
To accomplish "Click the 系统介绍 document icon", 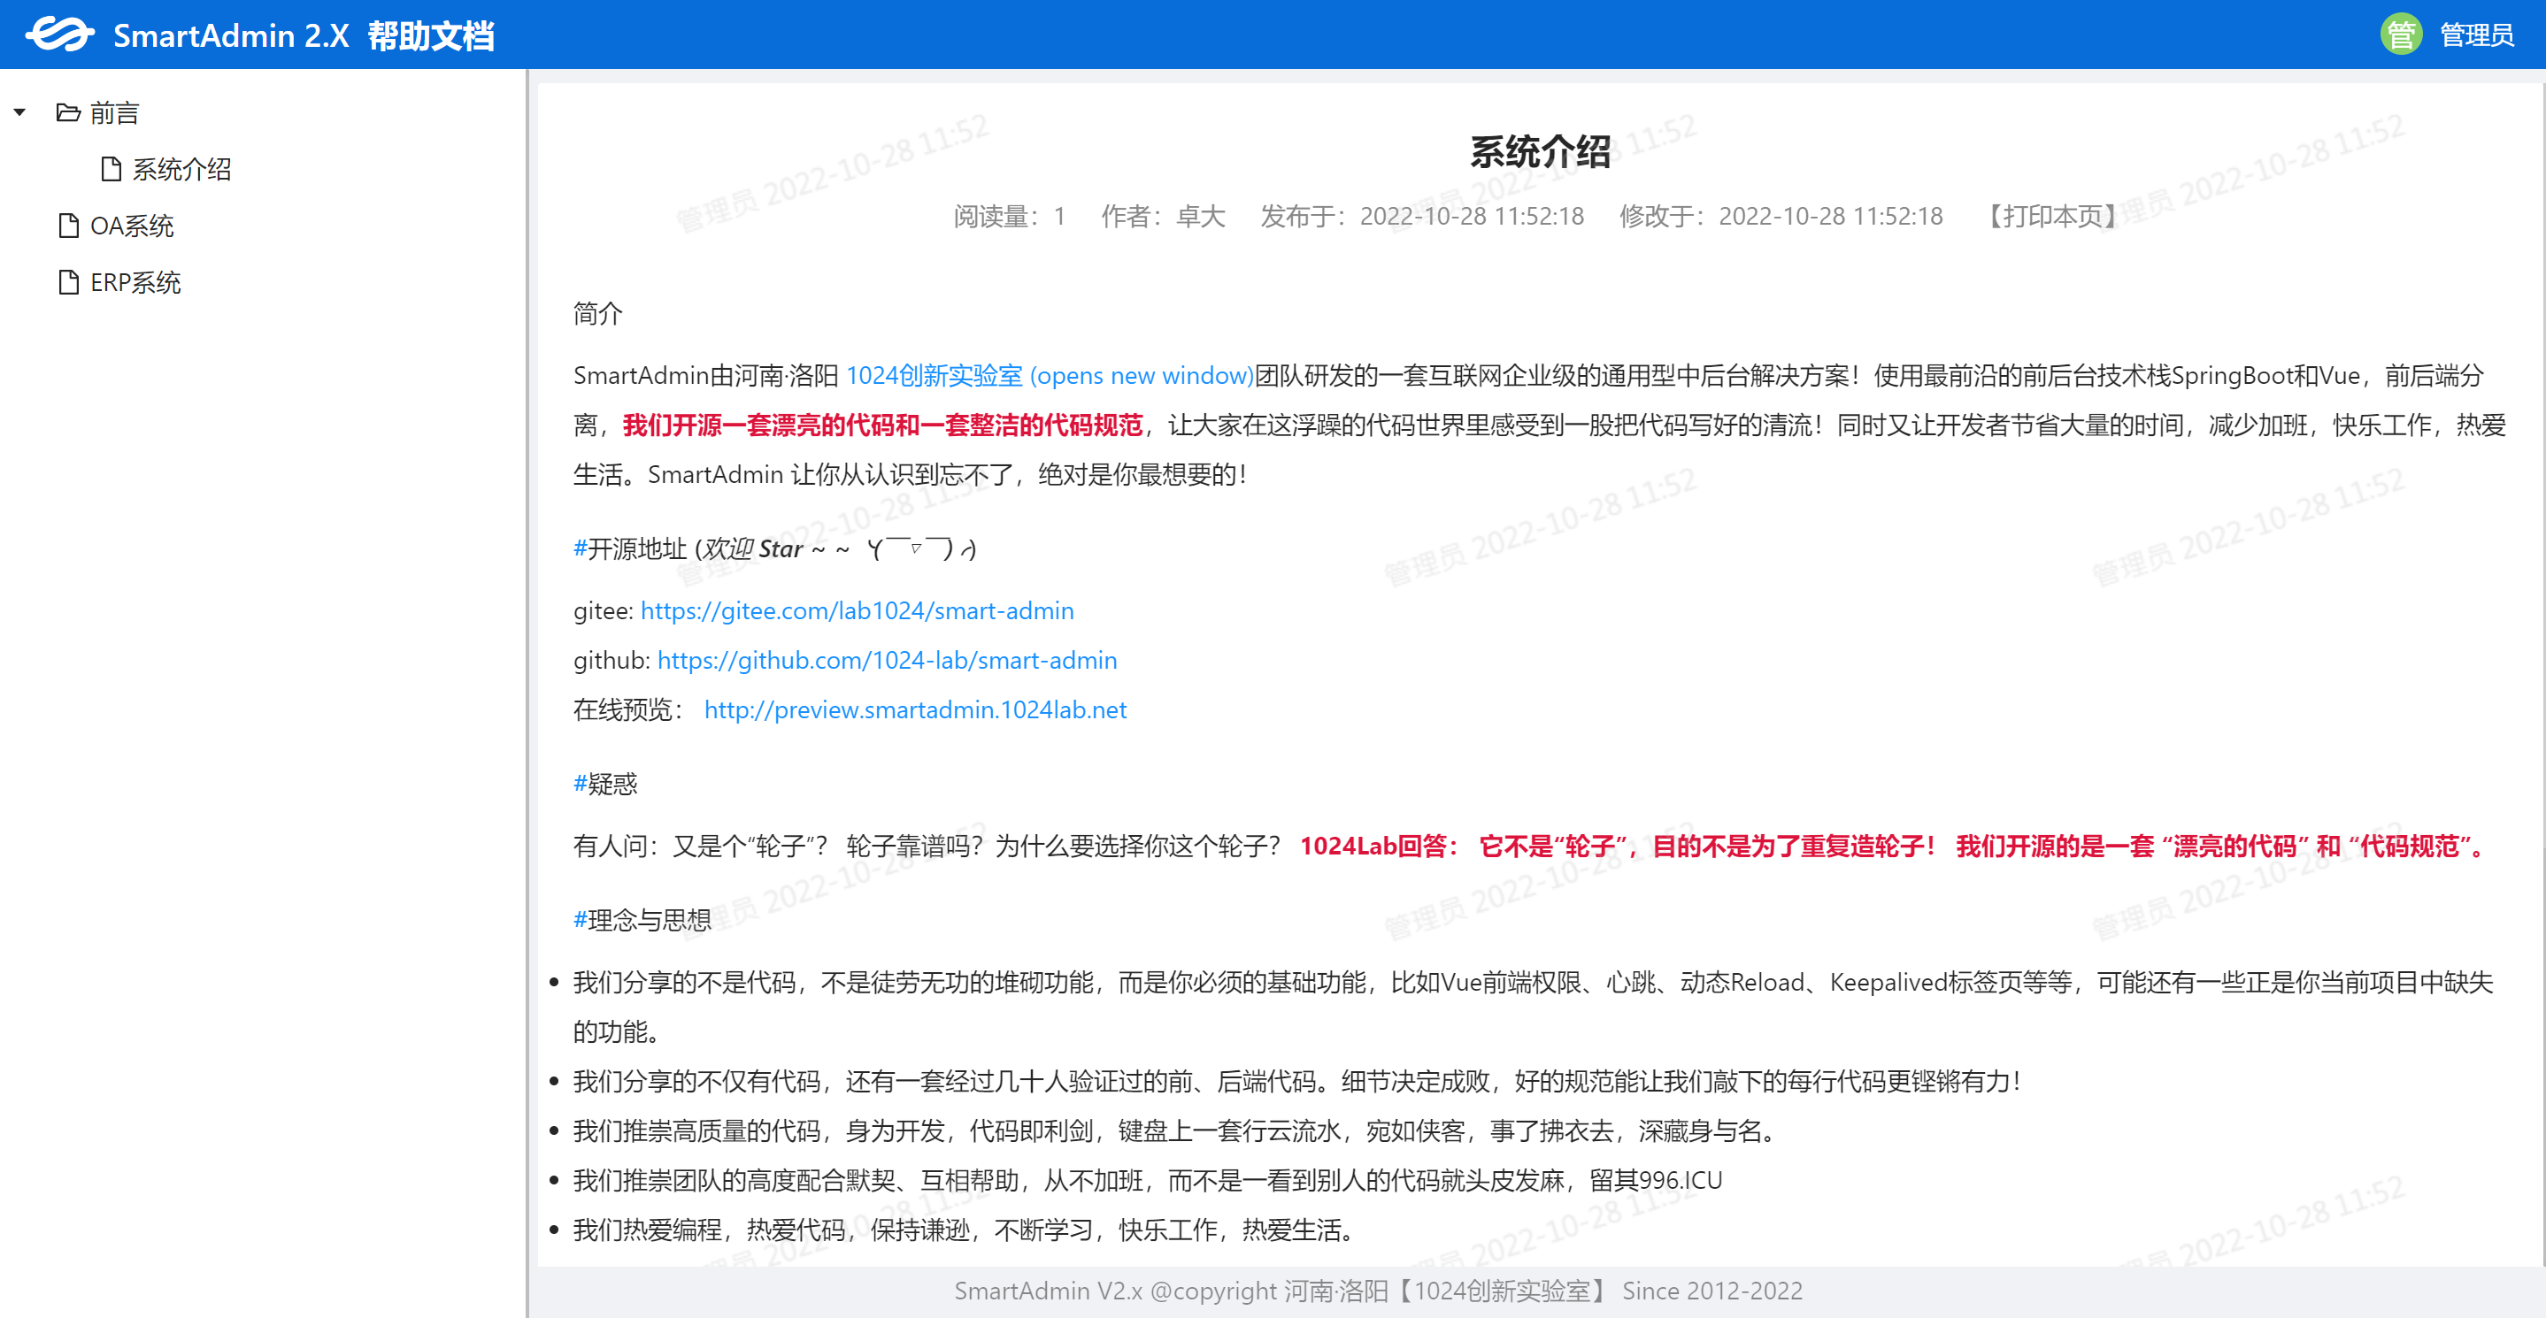I will click(x=112, y=169).
